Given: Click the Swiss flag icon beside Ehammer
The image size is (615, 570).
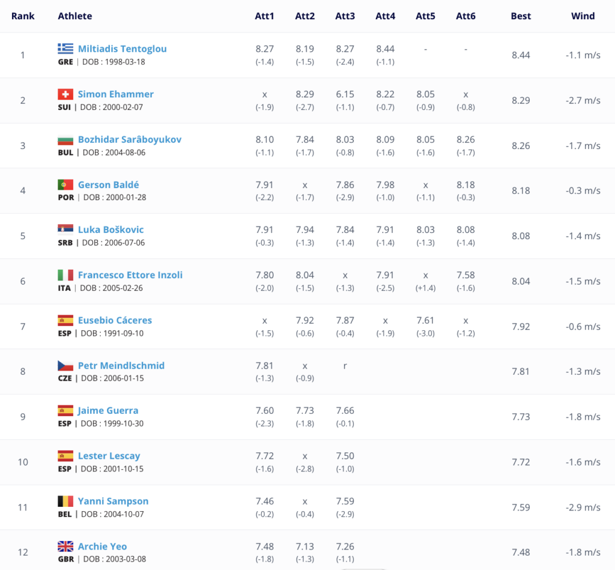Looking at the screenshot, I should coord(65,94).
